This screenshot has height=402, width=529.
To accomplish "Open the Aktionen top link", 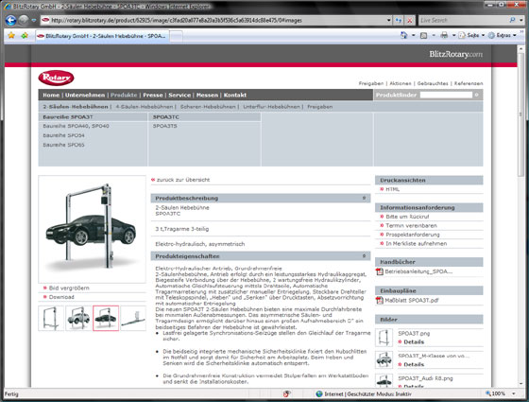I will 401,83.
